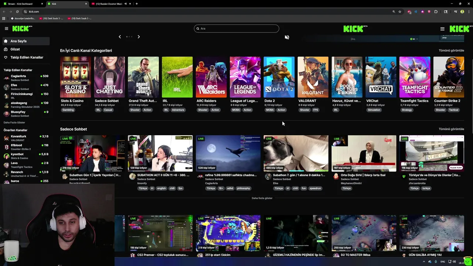473x266 pixels.
Task: Open rafine stream with moon thumbnail
Action: tap(228, 153)
